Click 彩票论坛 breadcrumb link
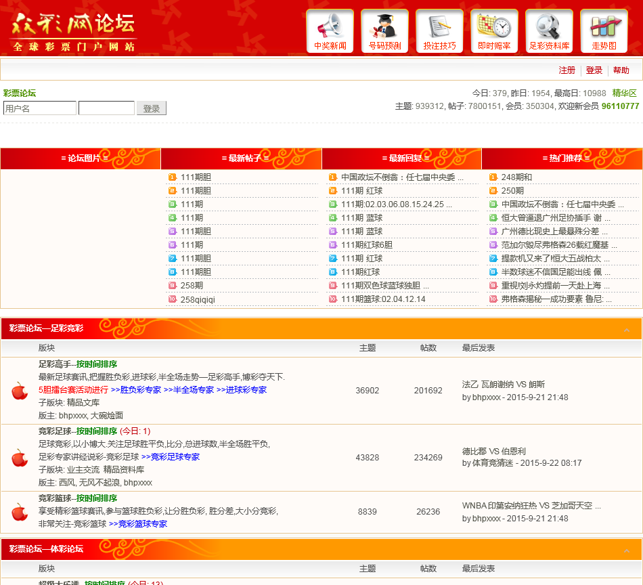643x585 pixels. (x=20, y=93)
